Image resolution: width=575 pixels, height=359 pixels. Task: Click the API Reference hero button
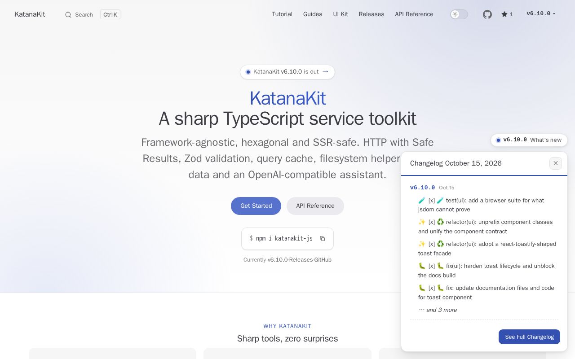click(x=315, y=206)
